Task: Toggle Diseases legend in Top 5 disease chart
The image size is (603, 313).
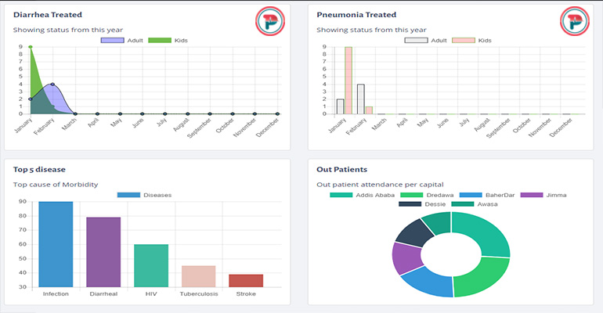Action: pos(145,195)
